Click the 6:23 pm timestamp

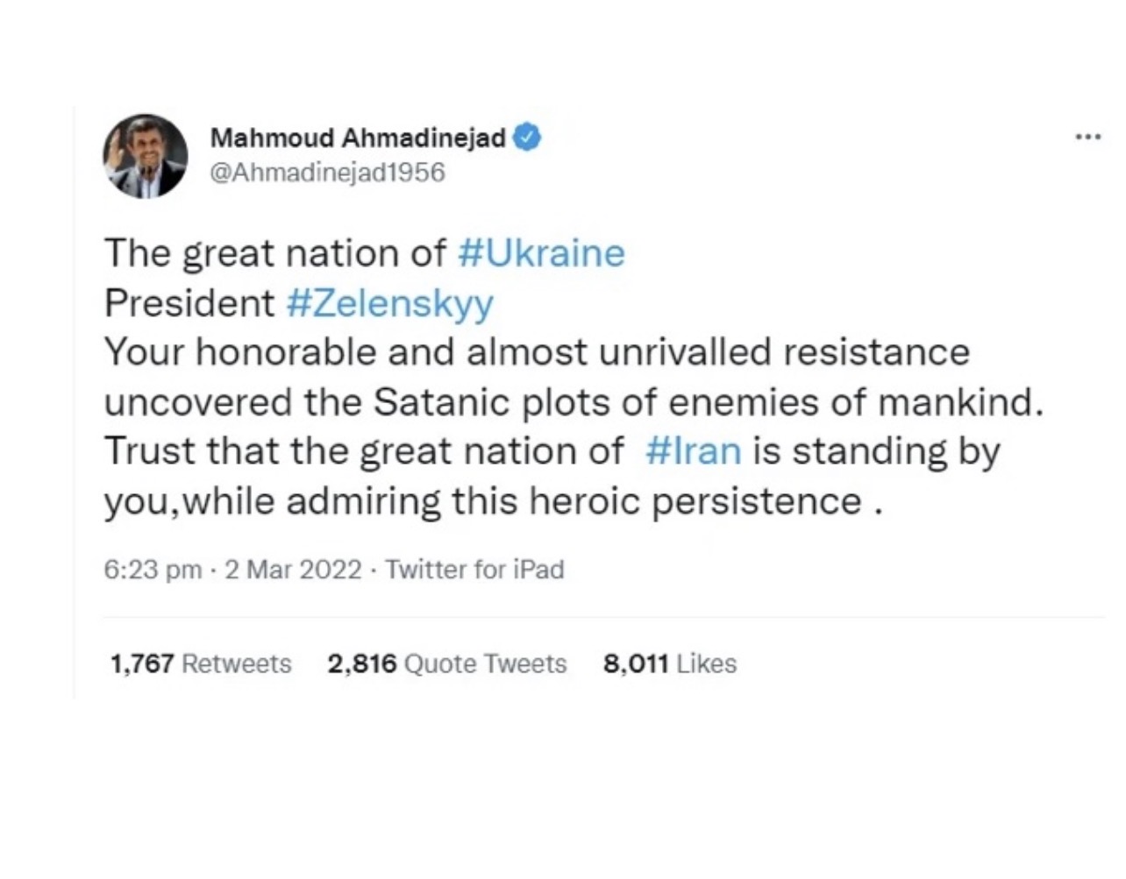click(x=153, y=570)
